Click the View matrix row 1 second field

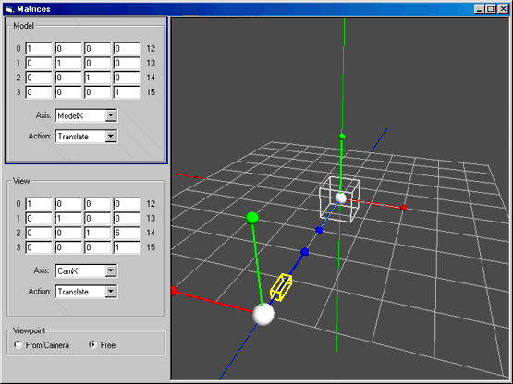(x=68, y=219)
